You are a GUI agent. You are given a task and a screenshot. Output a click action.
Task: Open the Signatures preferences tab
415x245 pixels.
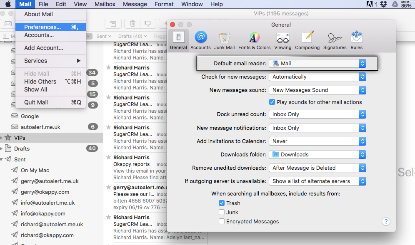click(335, 40)
